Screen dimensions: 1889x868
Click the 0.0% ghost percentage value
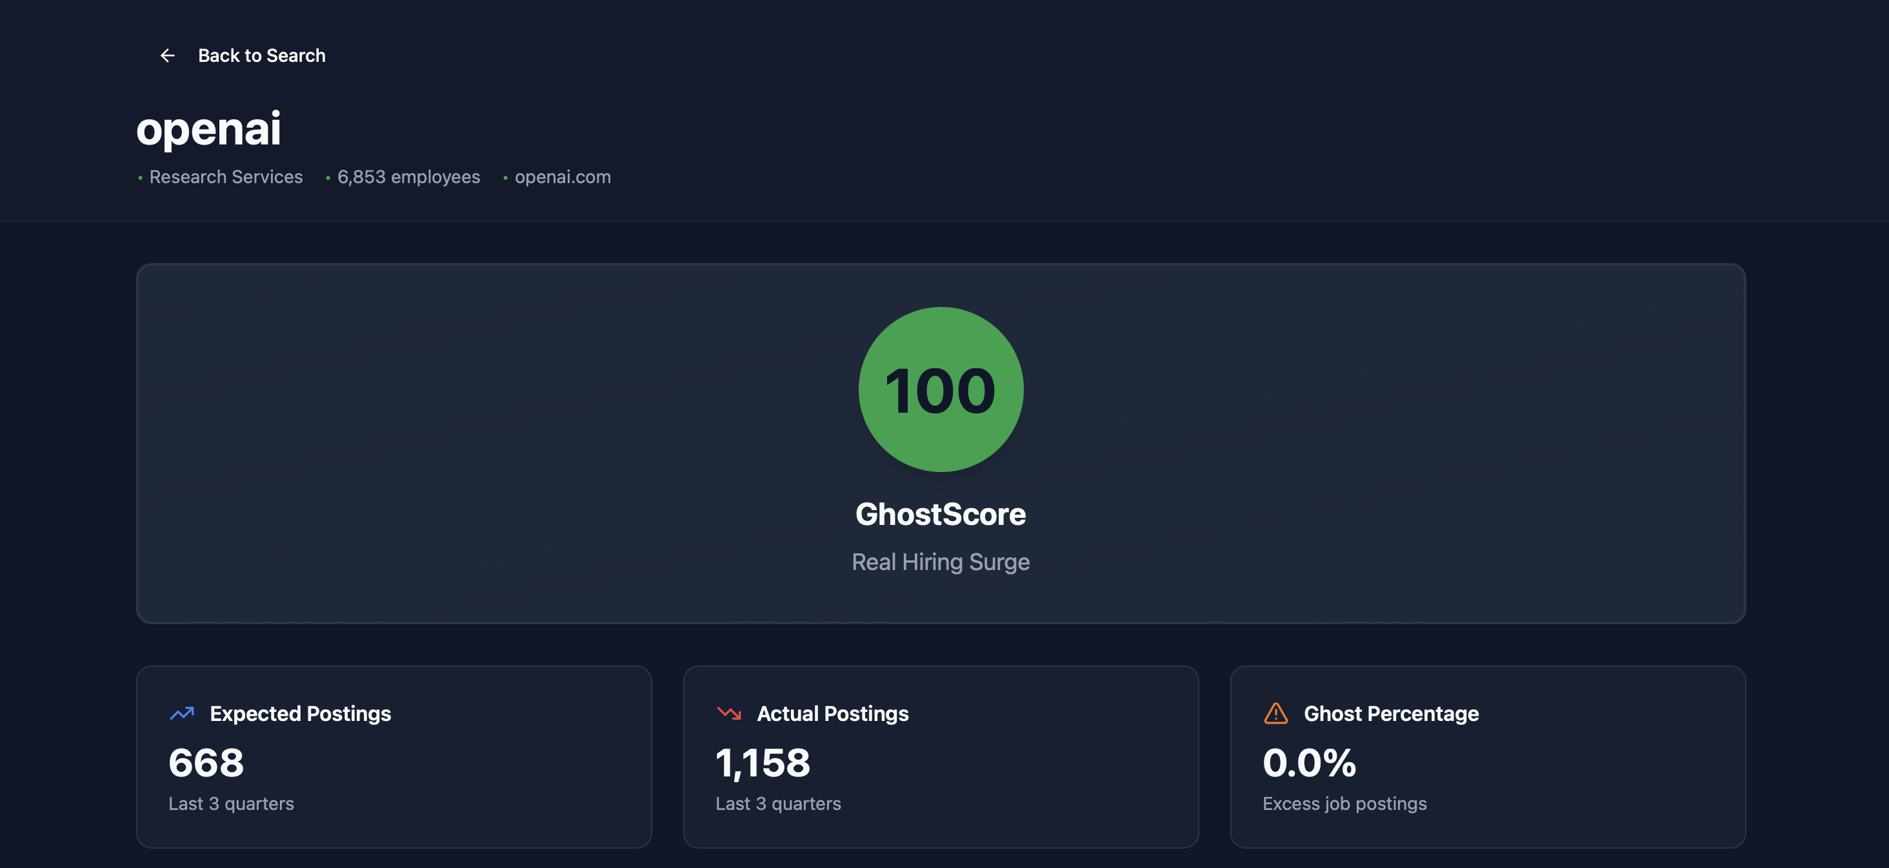(x=1309, y=762)
